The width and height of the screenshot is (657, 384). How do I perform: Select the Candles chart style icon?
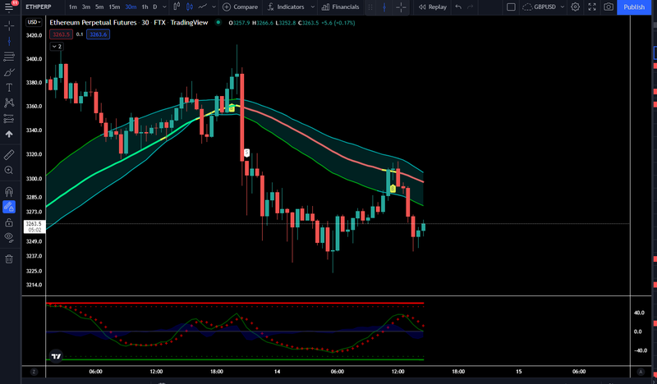pyautogui.click(x=190, y=7)
